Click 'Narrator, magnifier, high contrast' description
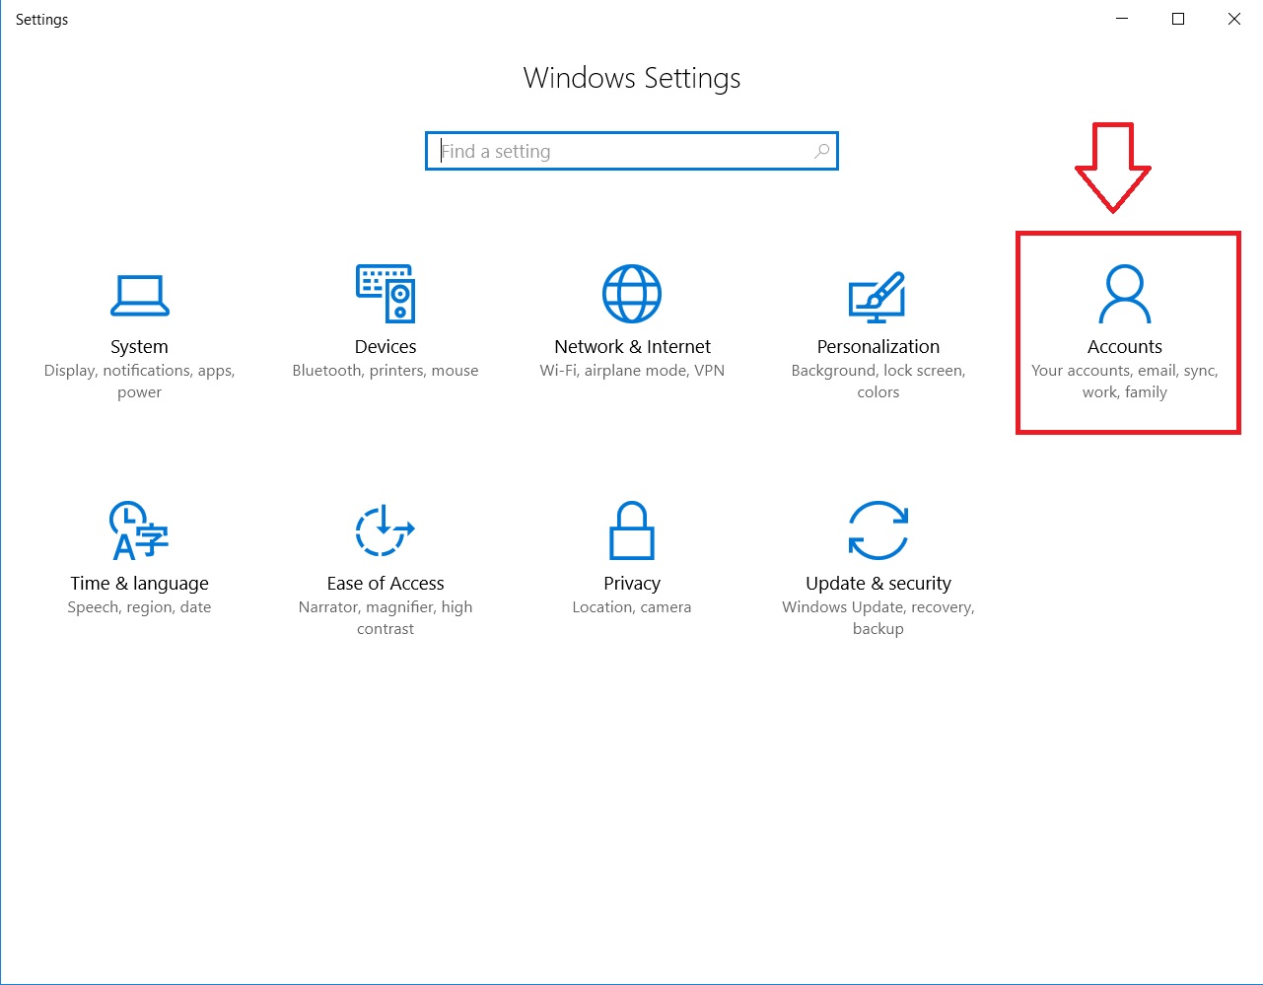Viewport: 1263px width, 985px height. pyautogui.click(x=386, y=617)
